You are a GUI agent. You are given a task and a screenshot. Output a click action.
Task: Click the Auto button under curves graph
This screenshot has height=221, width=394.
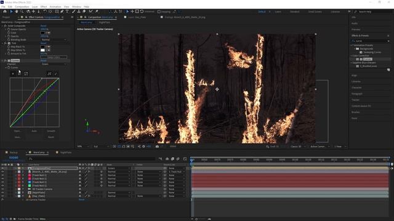pos(34,131)
